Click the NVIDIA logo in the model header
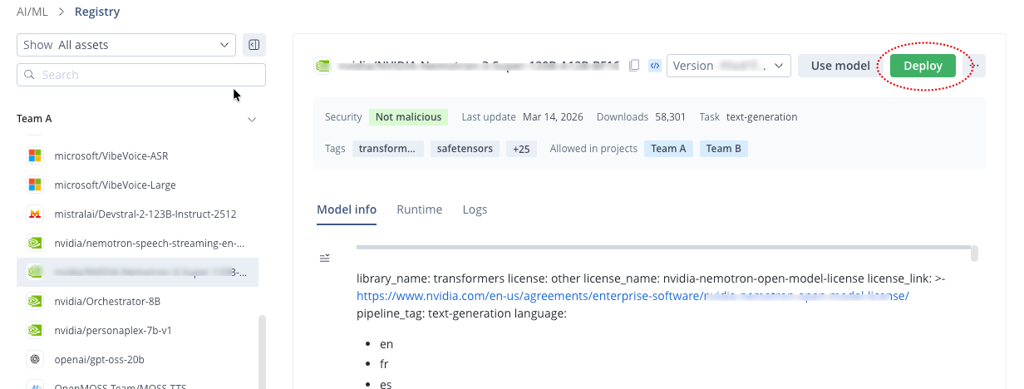The image size is (1024, 389). tap(322, 66)
